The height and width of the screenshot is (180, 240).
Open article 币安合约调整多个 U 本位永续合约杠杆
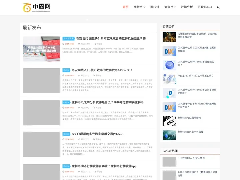click(x=111, y=38)
